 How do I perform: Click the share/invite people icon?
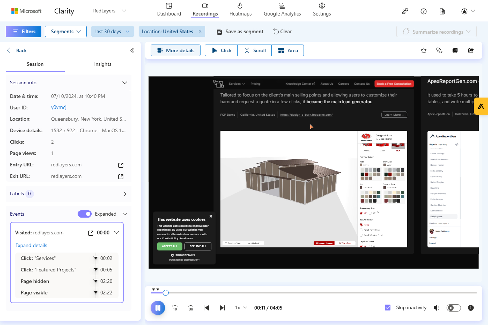pyautogui.click(x=405, y=11)
